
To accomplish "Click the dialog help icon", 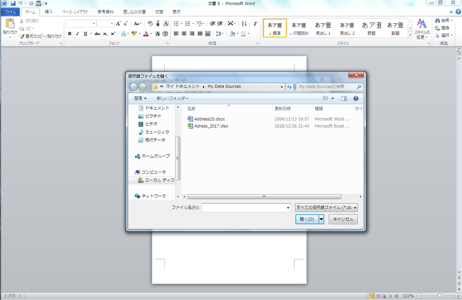I will [x=356, y=99].
